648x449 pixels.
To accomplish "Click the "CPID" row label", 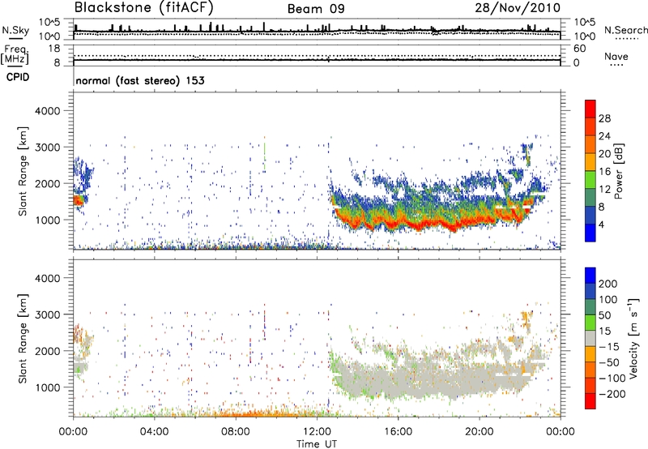I will (18, 77).
